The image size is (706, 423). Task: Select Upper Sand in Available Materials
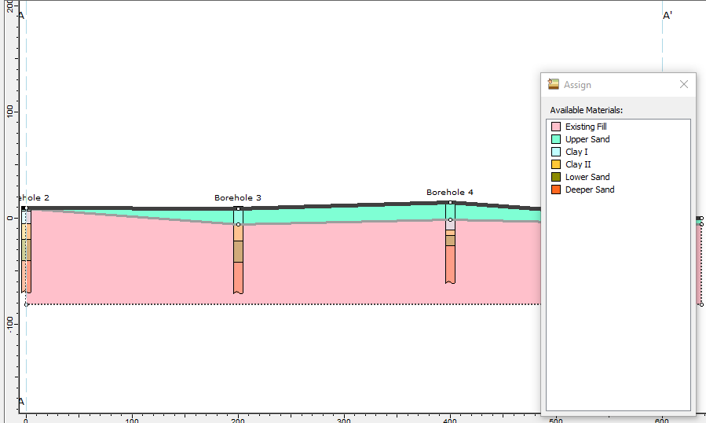[x=587, y=139]
